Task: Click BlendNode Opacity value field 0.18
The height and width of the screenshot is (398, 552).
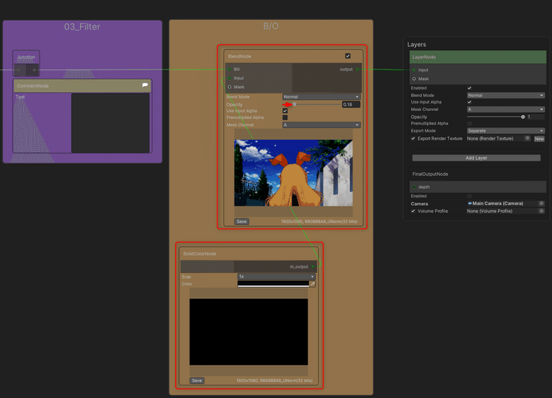Action: click(351, 105)
